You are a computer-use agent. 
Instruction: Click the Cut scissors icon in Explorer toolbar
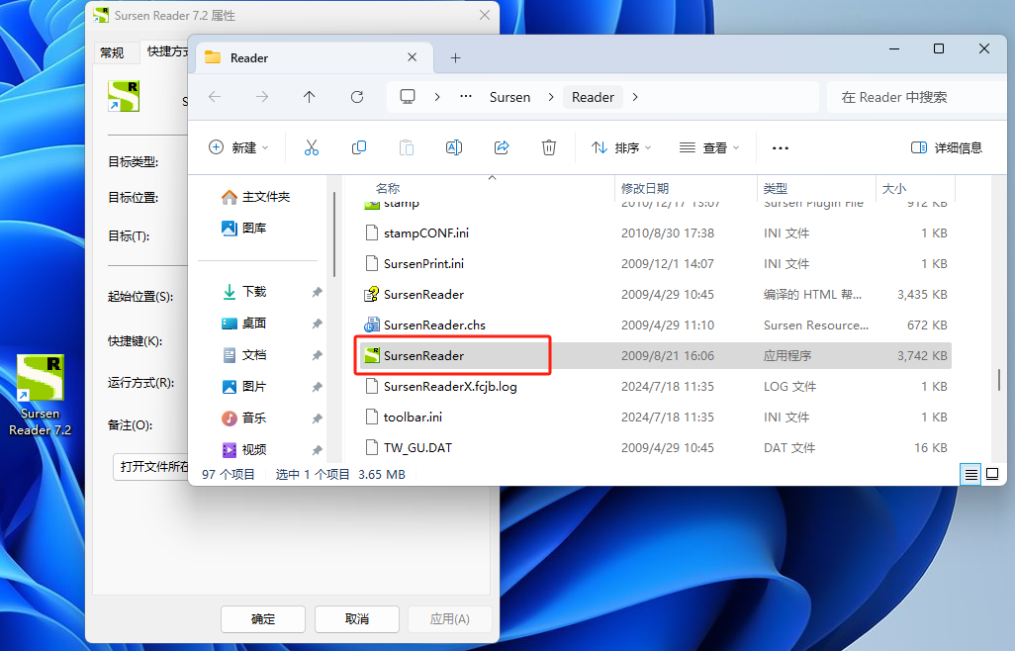point(312,147)
